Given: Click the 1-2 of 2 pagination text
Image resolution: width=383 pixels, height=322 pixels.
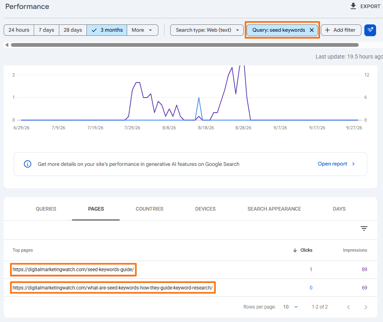Looking at the screenshot, I should pos(320,307).
